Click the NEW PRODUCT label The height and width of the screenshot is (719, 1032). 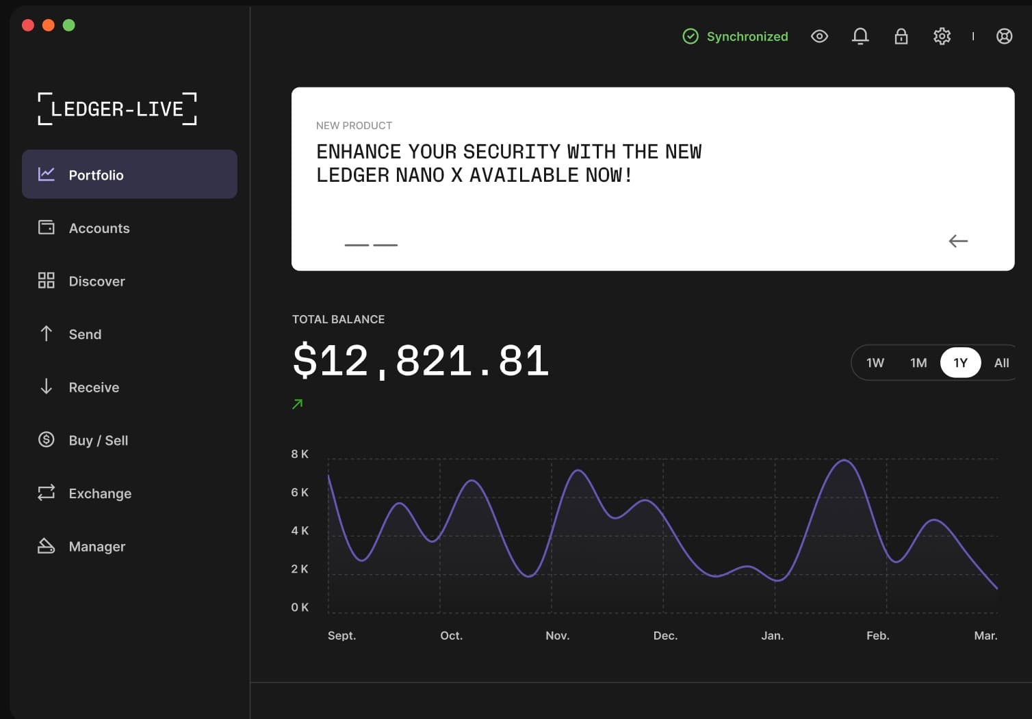click(354, 126)
